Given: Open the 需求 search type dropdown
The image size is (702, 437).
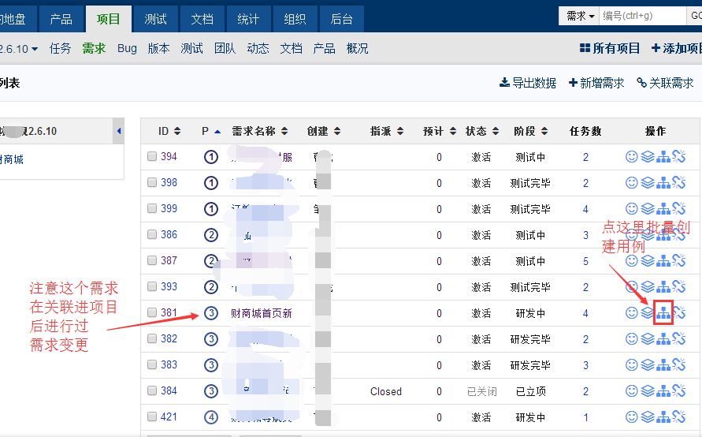Looking at the screenshot, I should 580,16.
